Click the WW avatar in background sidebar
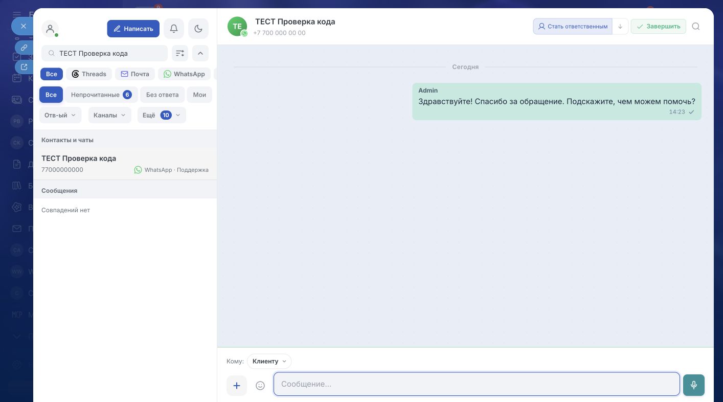 click(x=17, y=272)
